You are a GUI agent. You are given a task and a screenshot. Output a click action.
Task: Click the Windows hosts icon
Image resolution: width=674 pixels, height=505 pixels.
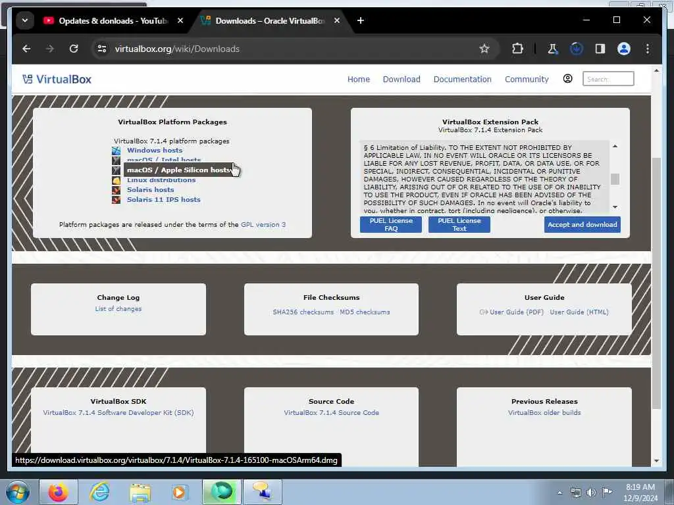click(116, 151)
